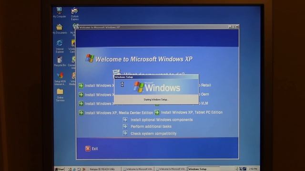Click the red X Exit icon
Screen dimensions: 305x171
(88, 149)
